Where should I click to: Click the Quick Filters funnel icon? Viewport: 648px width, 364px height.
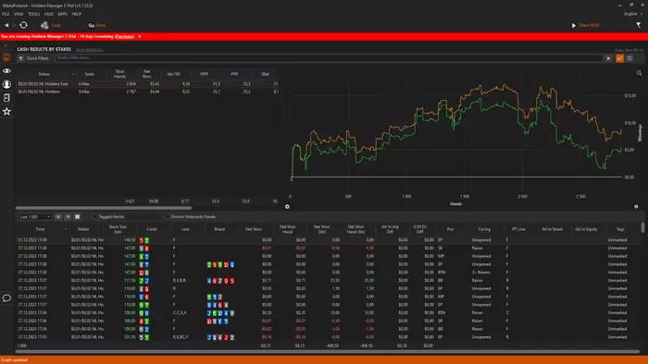(x=20, y=58)
